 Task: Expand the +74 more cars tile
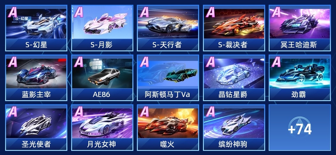pyautogui.click(x=300, y=128)
